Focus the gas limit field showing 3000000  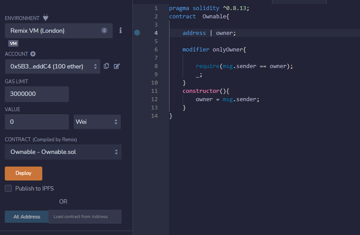pyautogui.click(x=37, y=94)
